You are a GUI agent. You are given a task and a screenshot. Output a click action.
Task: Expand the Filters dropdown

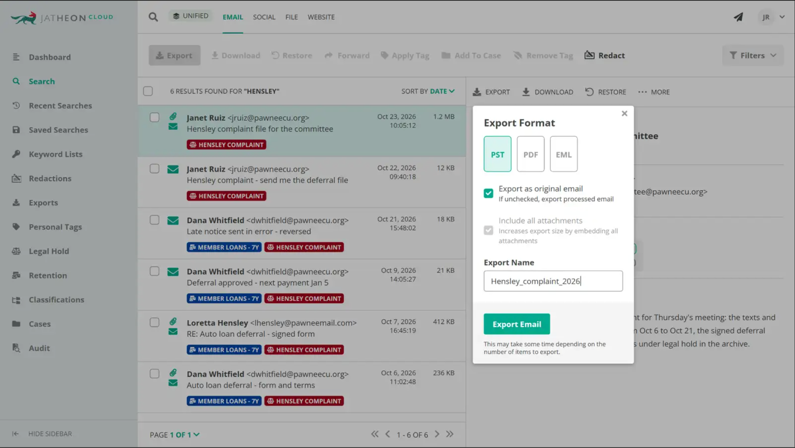coord(753,55)
